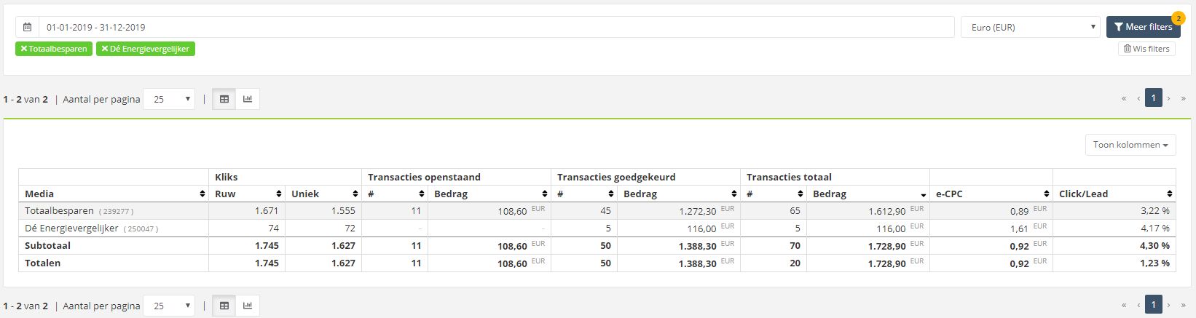Sort table by Media column
The image size is (1196, 318).
(x=114, y=194)
